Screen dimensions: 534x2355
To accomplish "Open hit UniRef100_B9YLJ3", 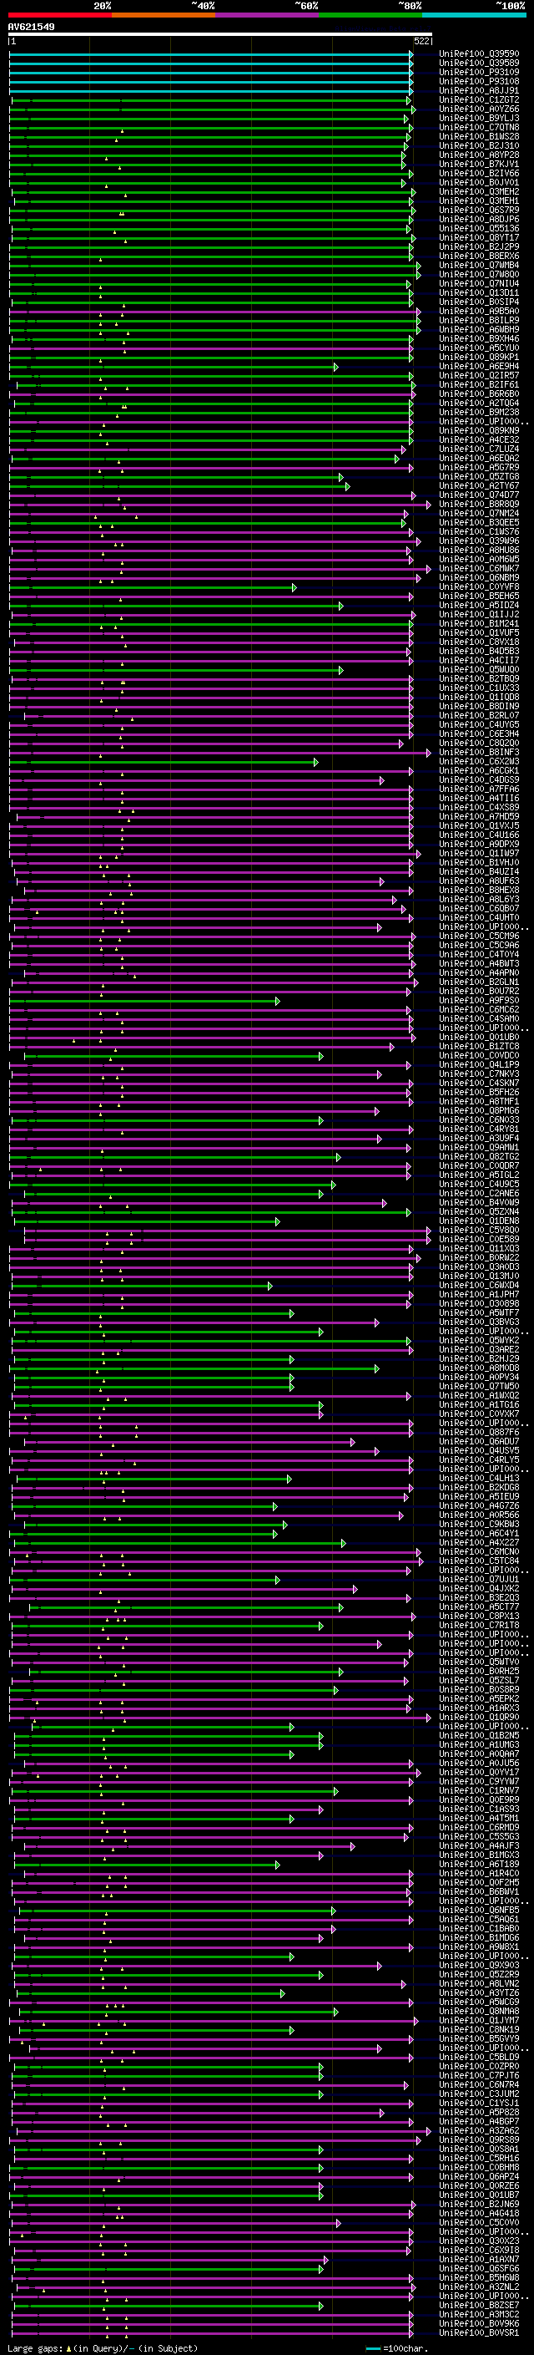I will pyautogui.click(x=479, y=118).
